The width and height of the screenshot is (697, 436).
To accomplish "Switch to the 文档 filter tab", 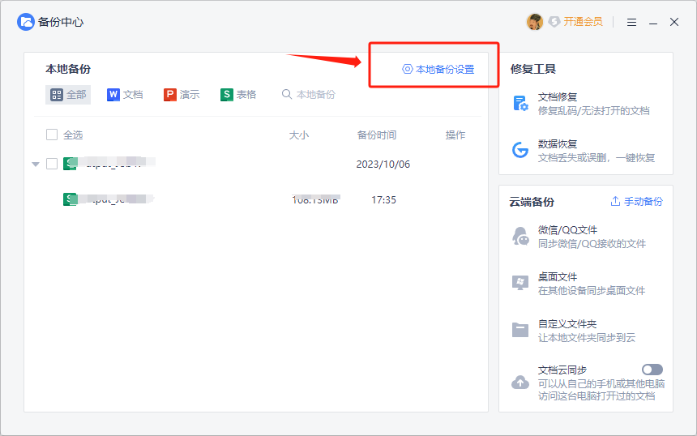I will [x=125, y=95].
